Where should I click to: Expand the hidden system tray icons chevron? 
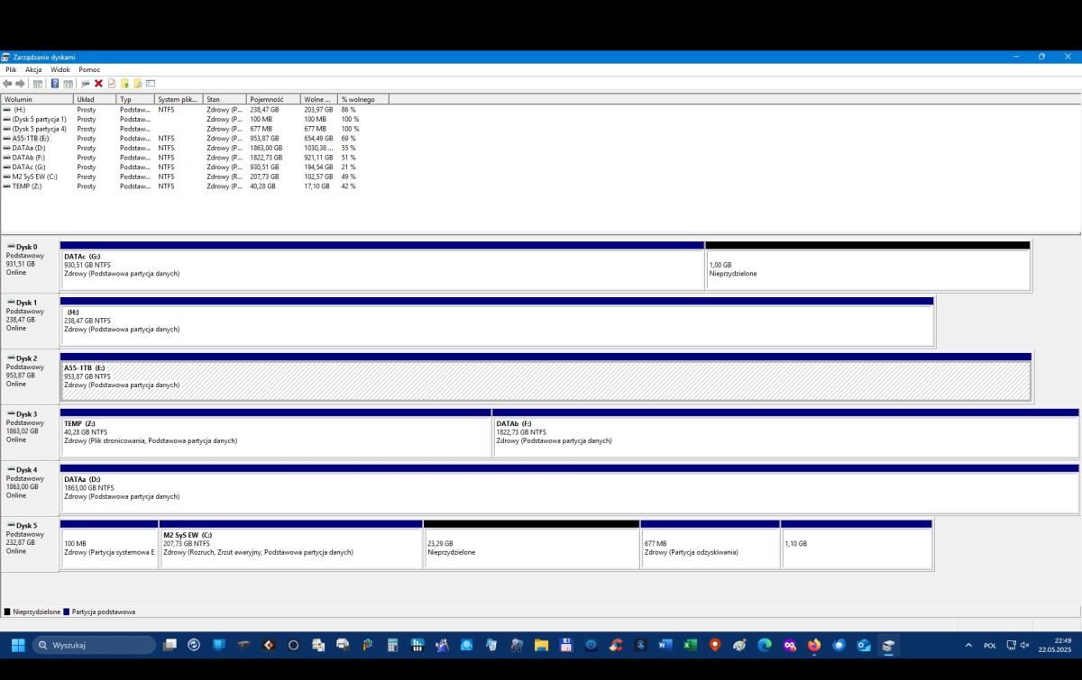(x=968, y=645)
